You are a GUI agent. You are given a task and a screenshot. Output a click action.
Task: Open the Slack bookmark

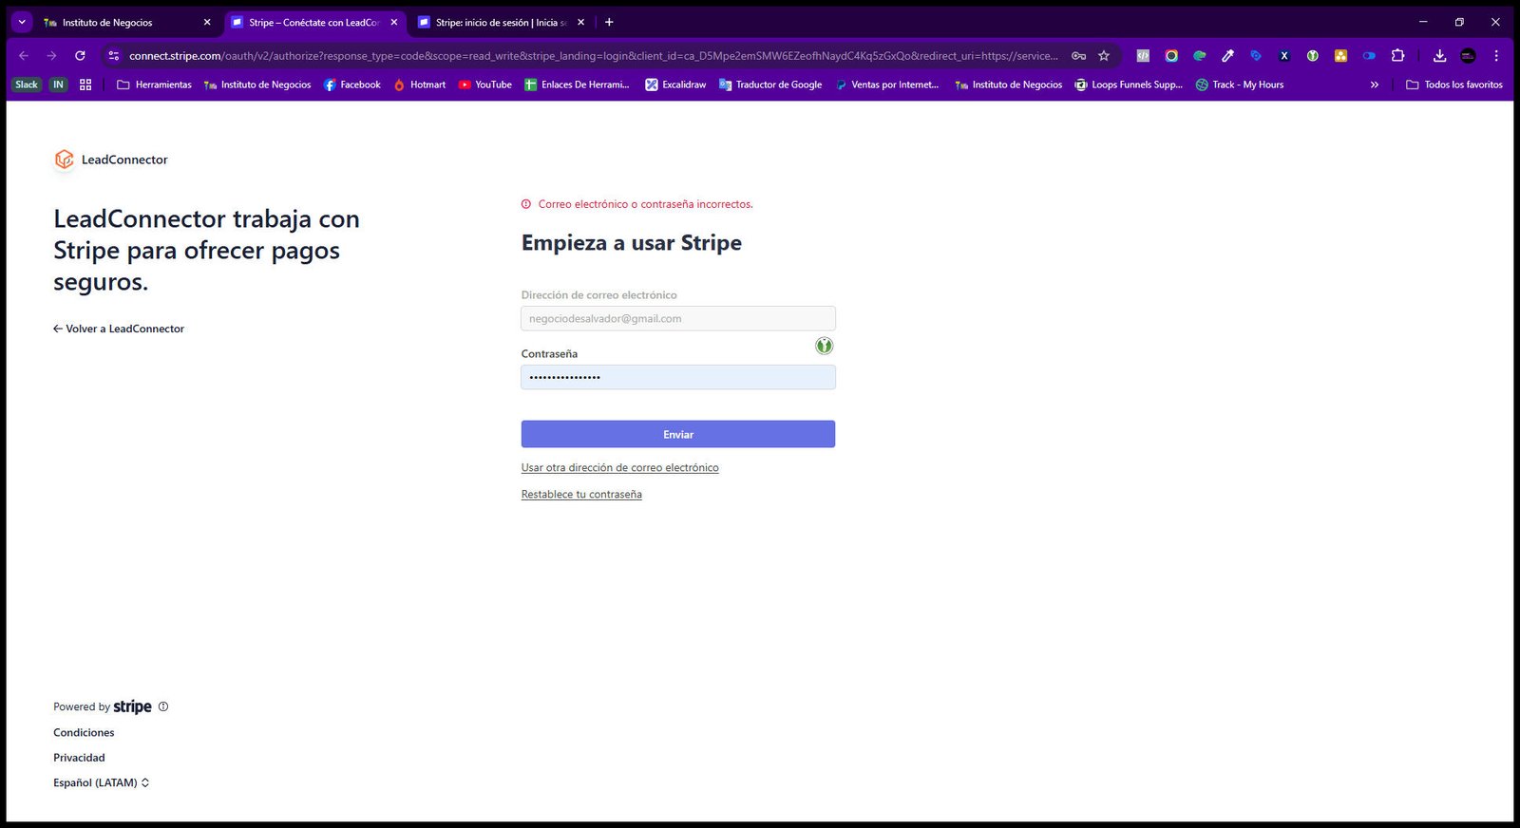[x=27, y=85]
